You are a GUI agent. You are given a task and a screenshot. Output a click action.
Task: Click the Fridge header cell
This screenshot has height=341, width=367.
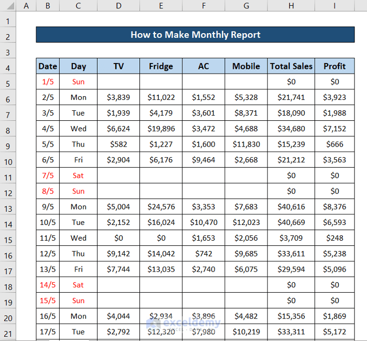(x=161, y=66)
